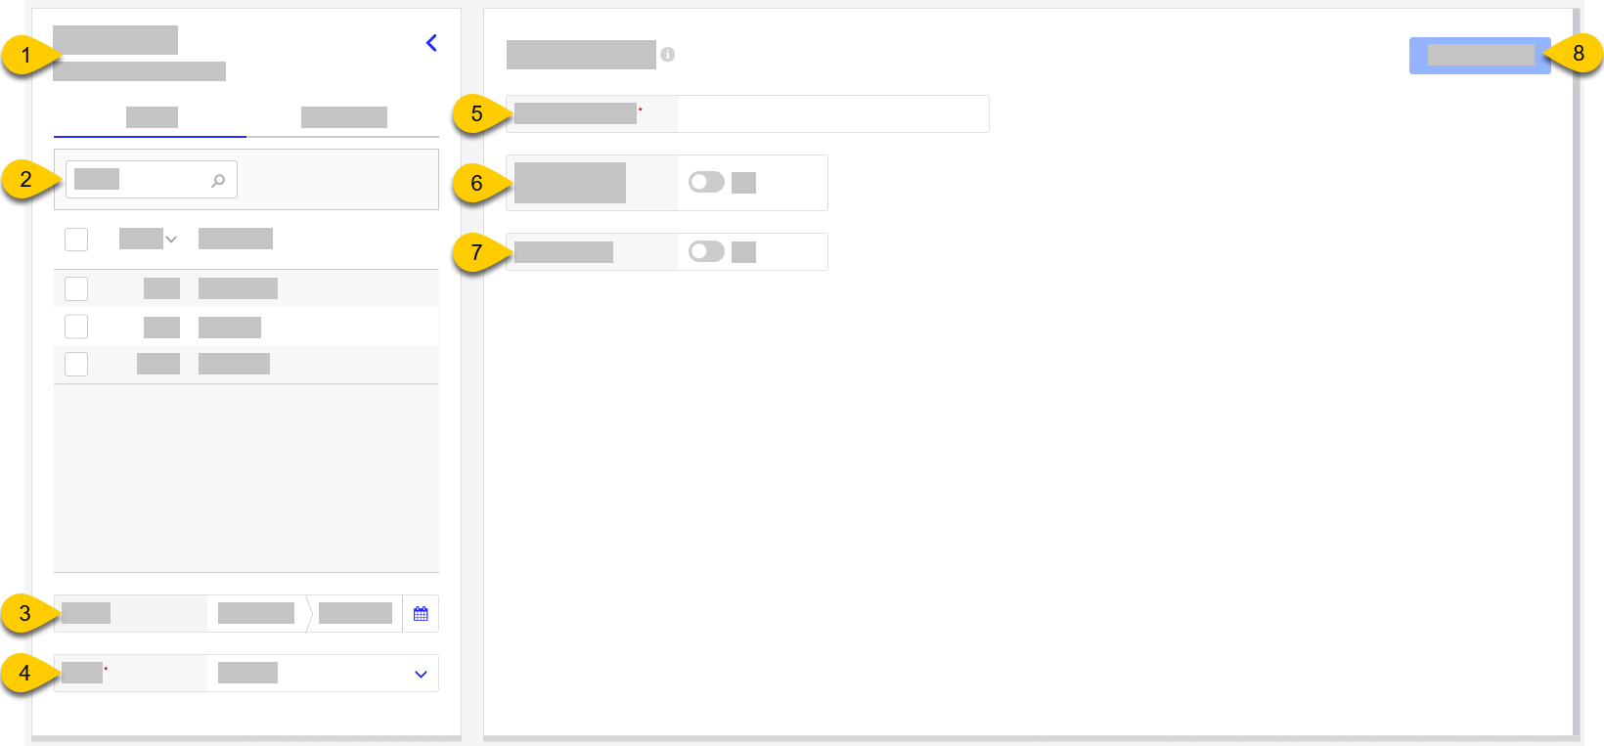Click inside the search input box

coord(137,179)
